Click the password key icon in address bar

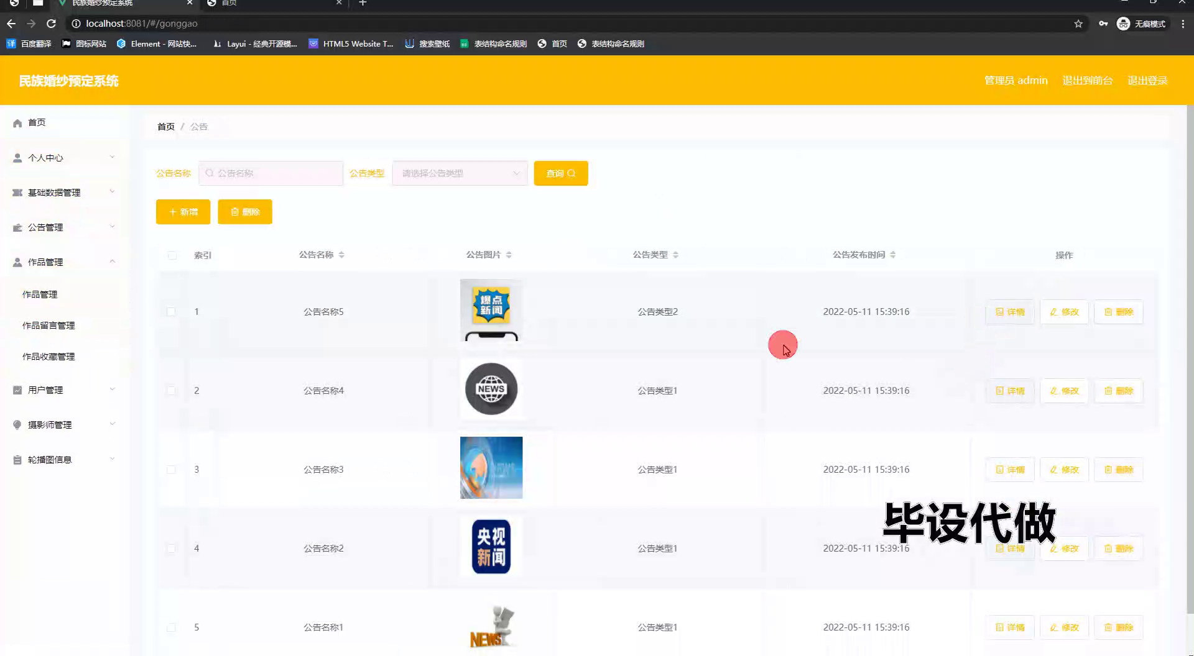click(1103, 24)
